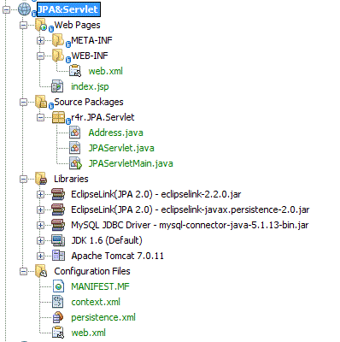
Task: Expand the META-INF folder
Action: pos(40,40)
